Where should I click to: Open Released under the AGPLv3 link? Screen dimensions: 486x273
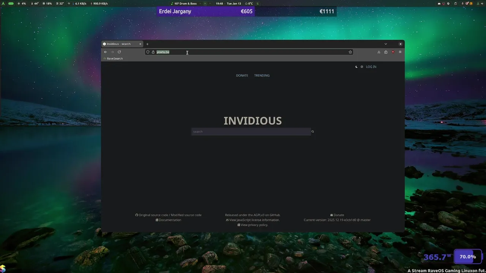click(x=252, y=215)
